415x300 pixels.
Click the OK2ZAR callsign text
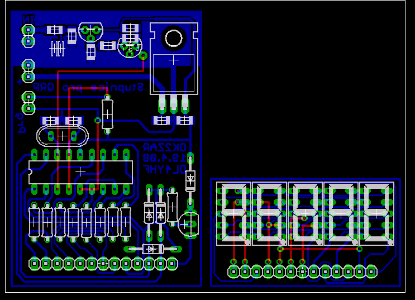coord(164,147)
